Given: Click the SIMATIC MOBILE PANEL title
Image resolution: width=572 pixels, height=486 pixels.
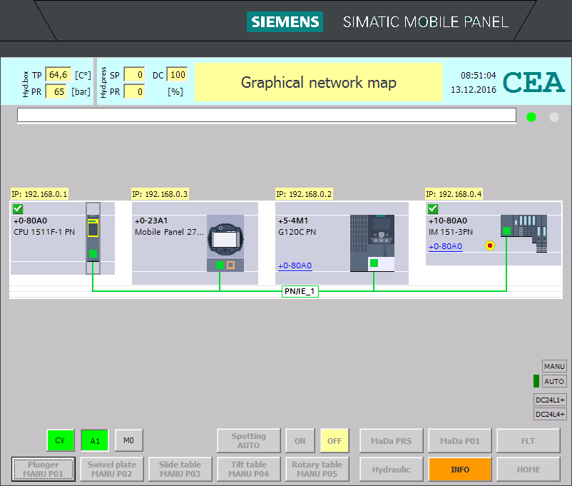Looking at the screenshot, I should (x=425, y=22).
